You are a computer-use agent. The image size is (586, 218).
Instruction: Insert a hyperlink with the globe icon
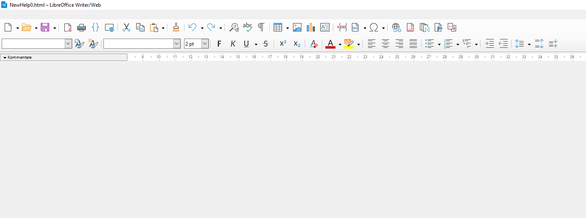coord(396,28)
